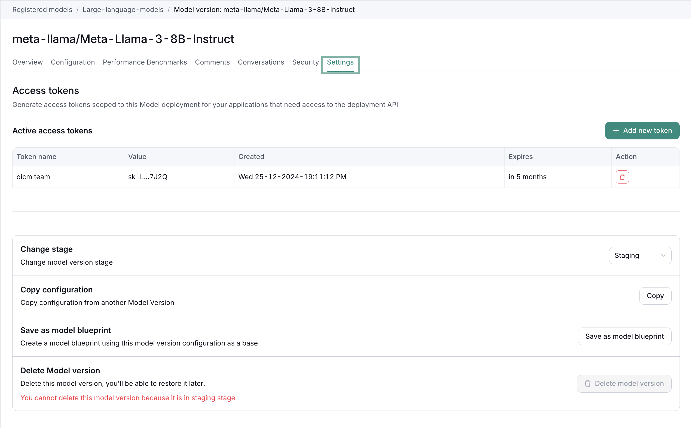Click the Token name column header
This screenshot has width=691, height=428.
pos(36,157)
